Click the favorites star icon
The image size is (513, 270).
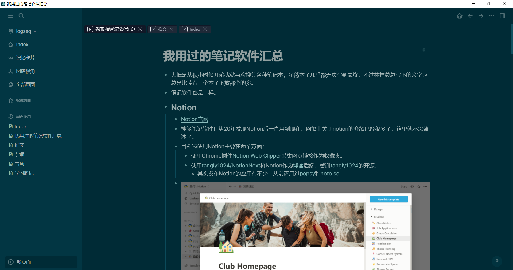pyautogui.click(x=11, y=100)
